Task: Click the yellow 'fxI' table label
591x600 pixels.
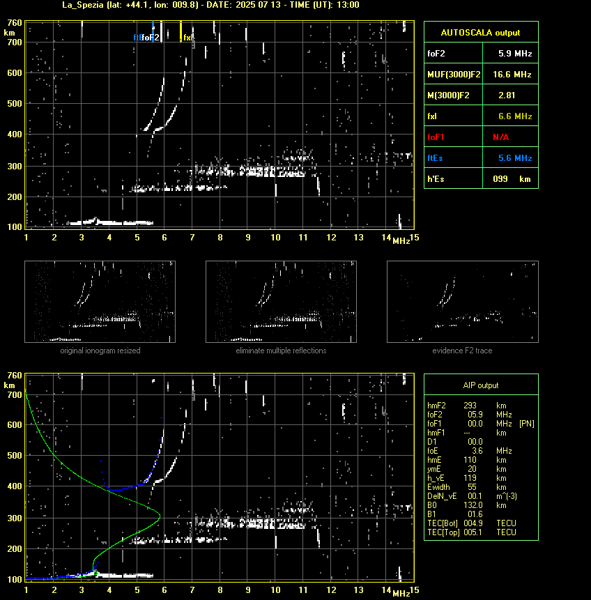Action: 432,116
